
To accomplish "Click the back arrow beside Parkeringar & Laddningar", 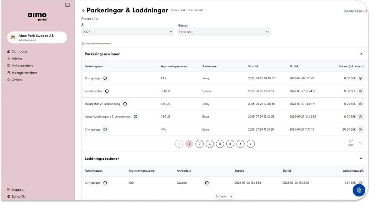I will click(x=83, y=11).
